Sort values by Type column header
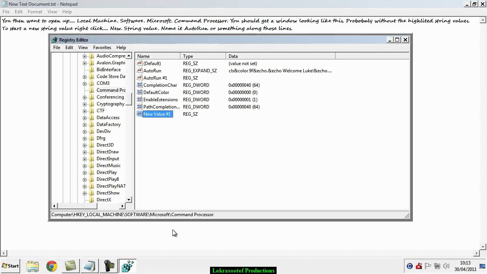This screenshot has width=487, height=274. 203,56
